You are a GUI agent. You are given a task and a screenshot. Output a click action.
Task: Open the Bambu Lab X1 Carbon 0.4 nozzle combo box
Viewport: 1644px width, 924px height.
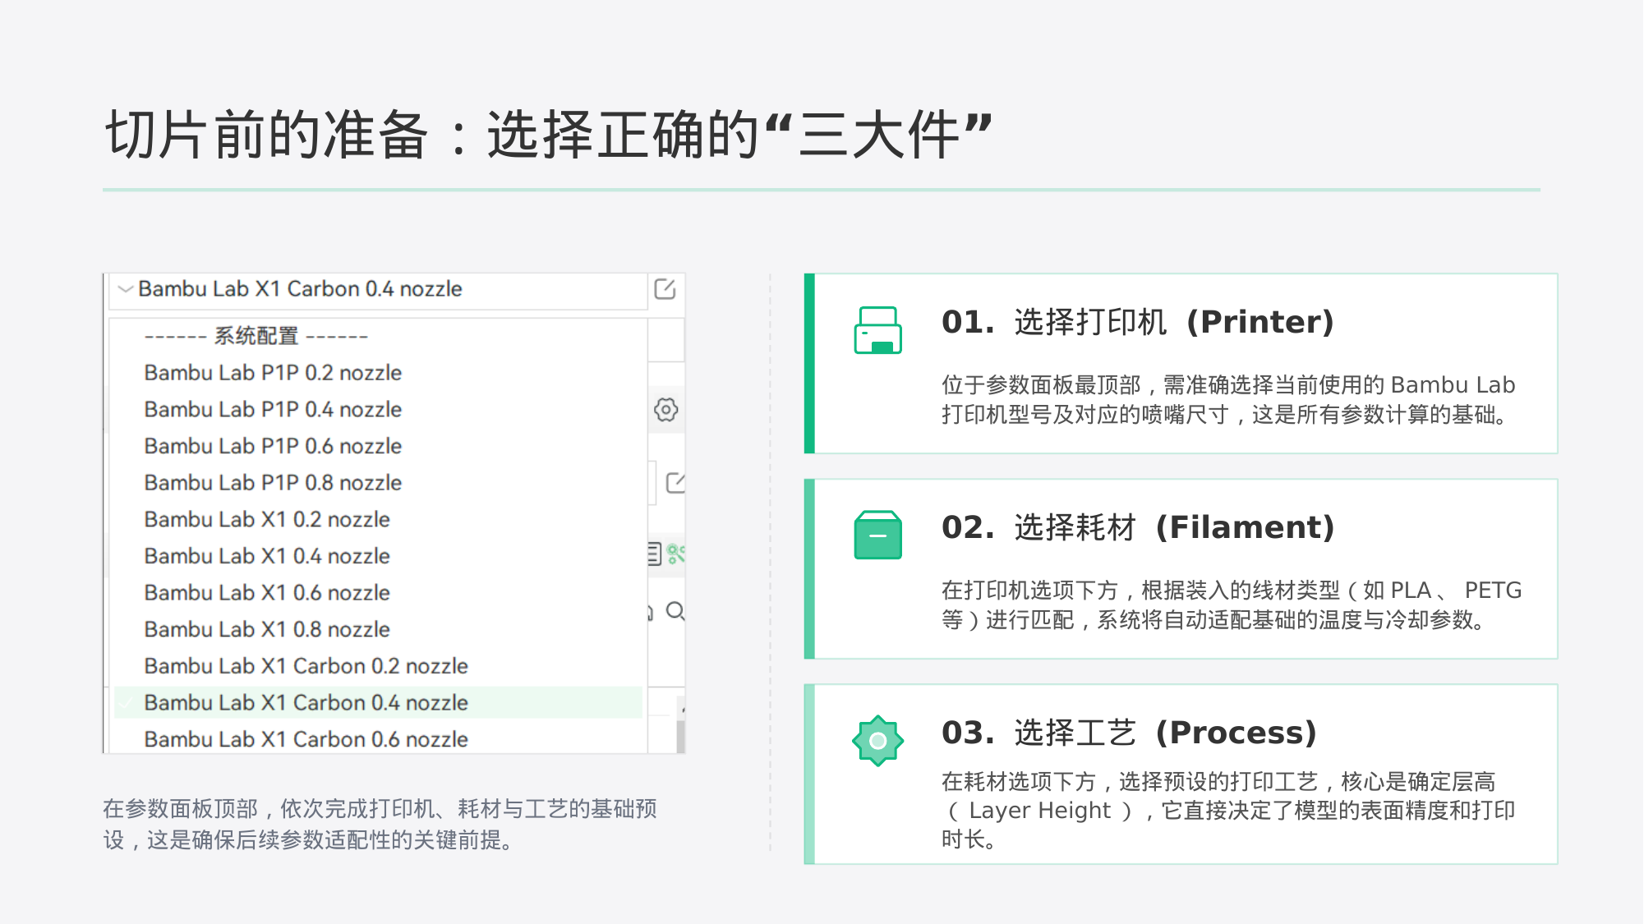pyautogui.click(x=378, y=290)
